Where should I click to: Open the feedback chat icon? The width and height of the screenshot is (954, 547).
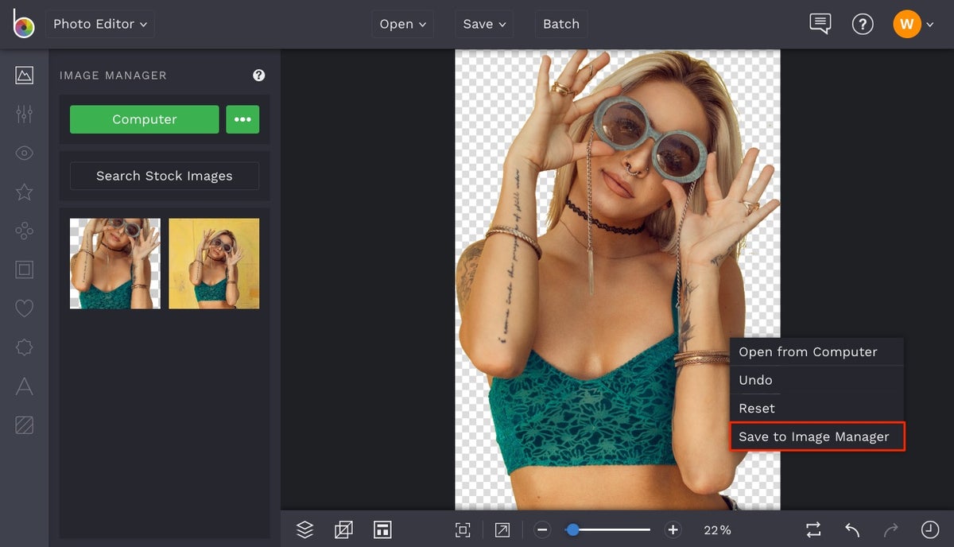(x=820, y=24)
